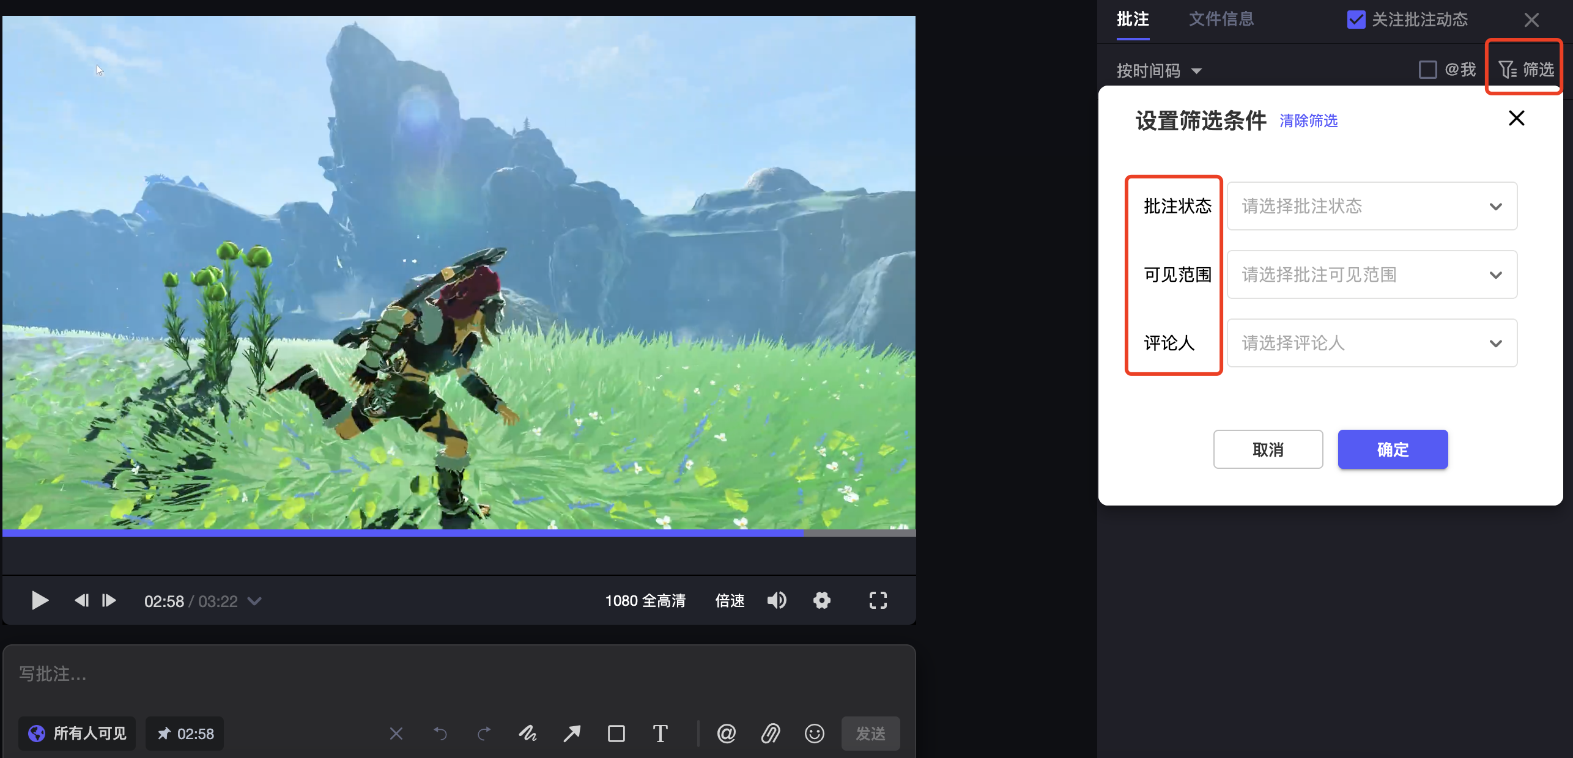Click the 发送 send button
Image resolution: width=1573 pixels, height=758 pixels.
pyautogui.click(x=870, y=733)
